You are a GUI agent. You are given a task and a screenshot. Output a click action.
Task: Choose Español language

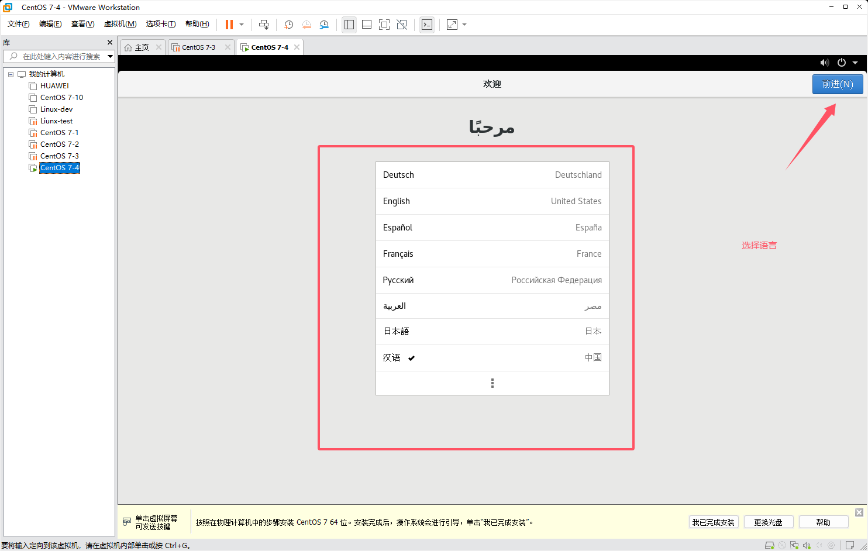492,228
